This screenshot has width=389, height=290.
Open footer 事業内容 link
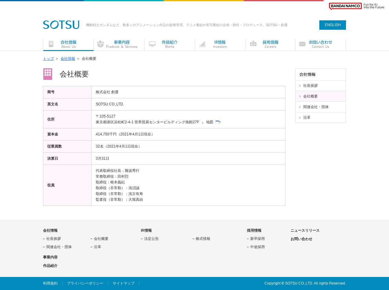click(x=50, y=257)
